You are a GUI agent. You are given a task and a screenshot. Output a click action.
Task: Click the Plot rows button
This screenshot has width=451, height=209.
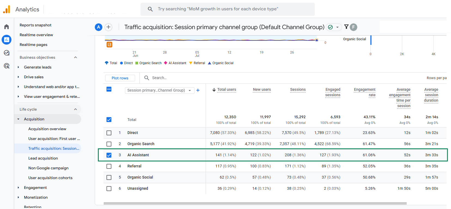click(120, 78)
